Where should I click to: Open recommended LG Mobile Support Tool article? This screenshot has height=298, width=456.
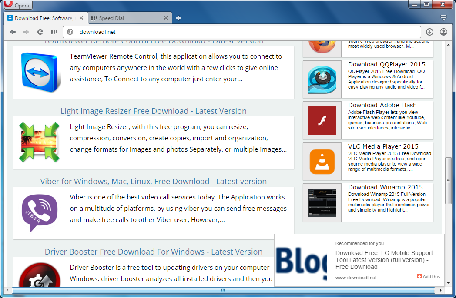[x=384, y=260]
